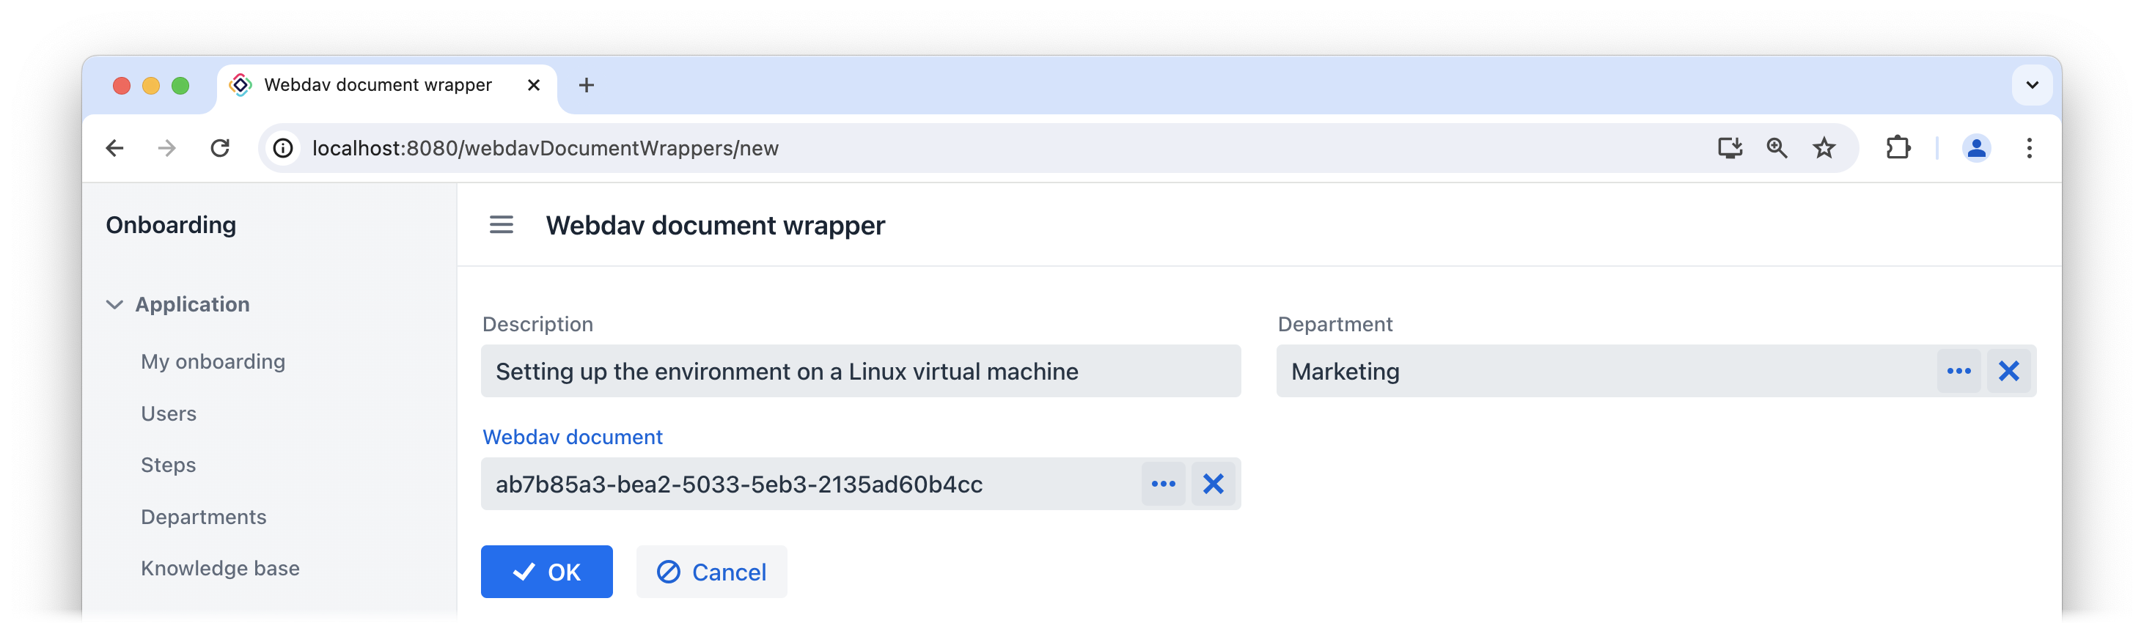Screen dimensions: 2144x623
Task: Open Knowledge base menu item
Action: pos(220,568)
